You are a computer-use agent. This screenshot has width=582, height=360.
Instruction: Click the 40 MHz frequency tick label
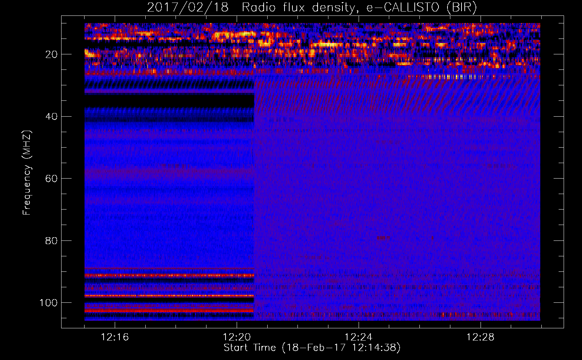[x=51, y=117]
